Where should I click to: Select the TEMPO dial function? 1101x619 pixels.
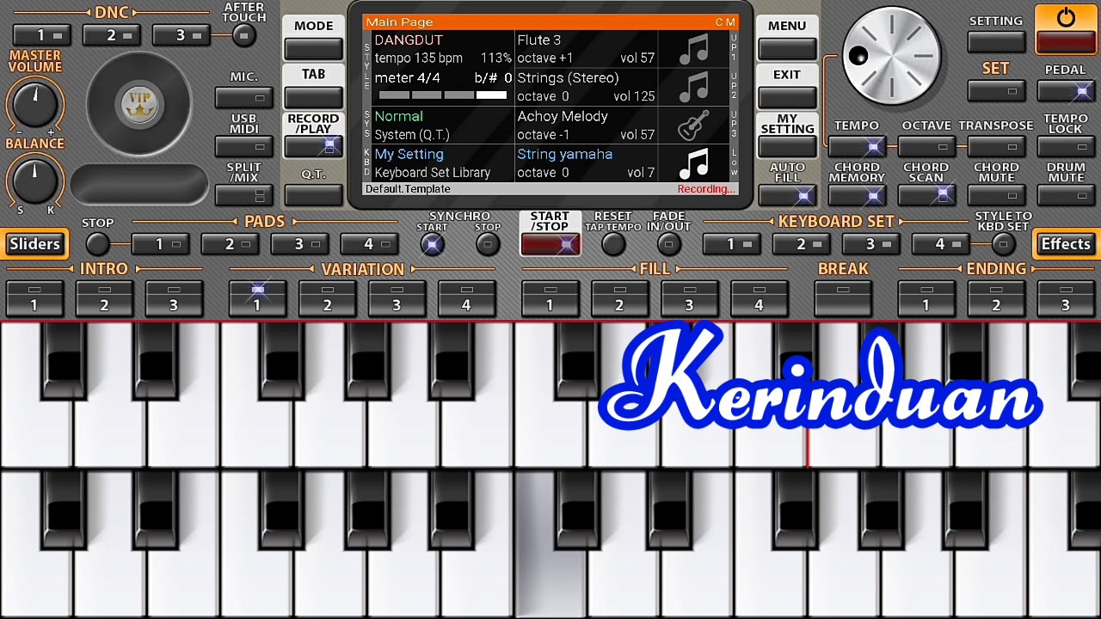click(x=857, y=147)
